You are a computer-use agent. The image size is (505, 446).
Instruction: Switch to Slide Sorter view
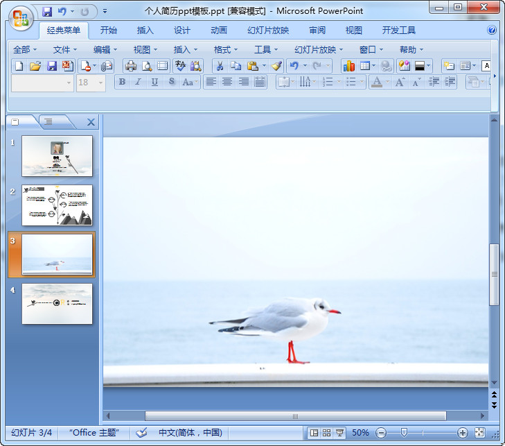tap(326, 433)
